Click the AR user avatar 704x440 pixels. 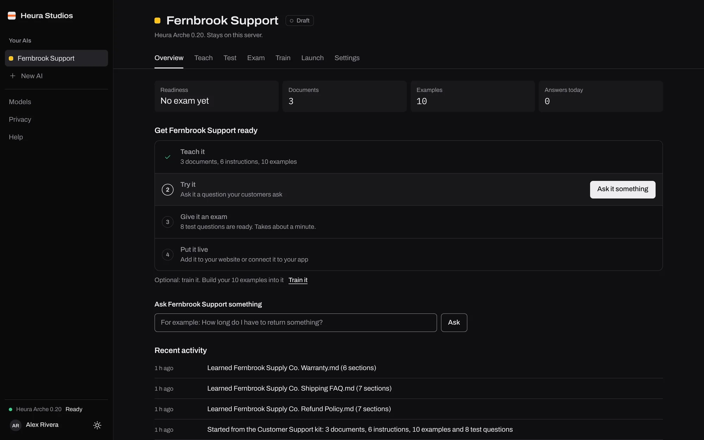coord(15,425)
